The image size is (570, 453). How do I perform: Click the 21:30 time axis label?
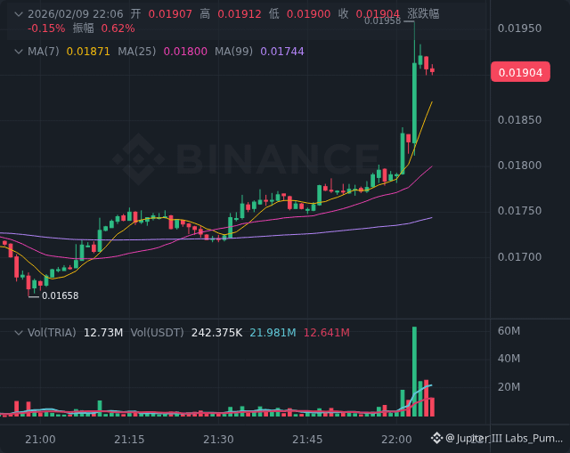[218, 440]
